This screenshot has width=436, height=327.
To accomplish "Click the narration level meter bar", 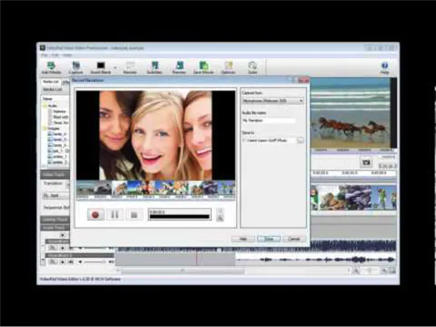I will tap(179, 217).
